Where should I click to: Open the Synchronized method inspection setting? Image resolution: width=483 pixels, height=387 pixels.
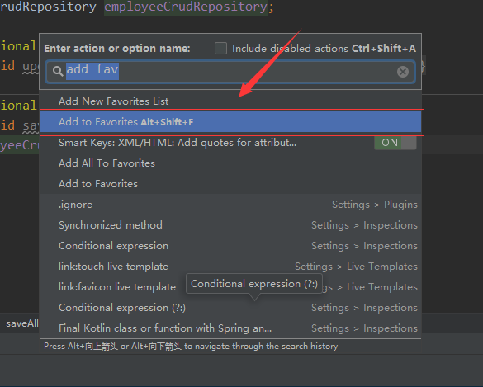pos(230,225)
